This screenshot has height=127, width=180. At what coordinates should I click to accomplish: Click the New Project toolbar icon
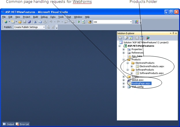coord(6,22)
